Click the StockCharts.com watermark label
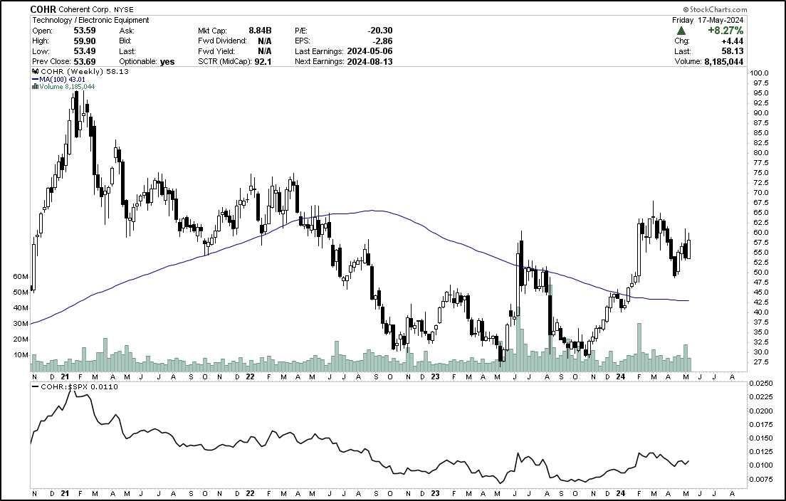This screenshot has height=501, width=786. (715, 9)
